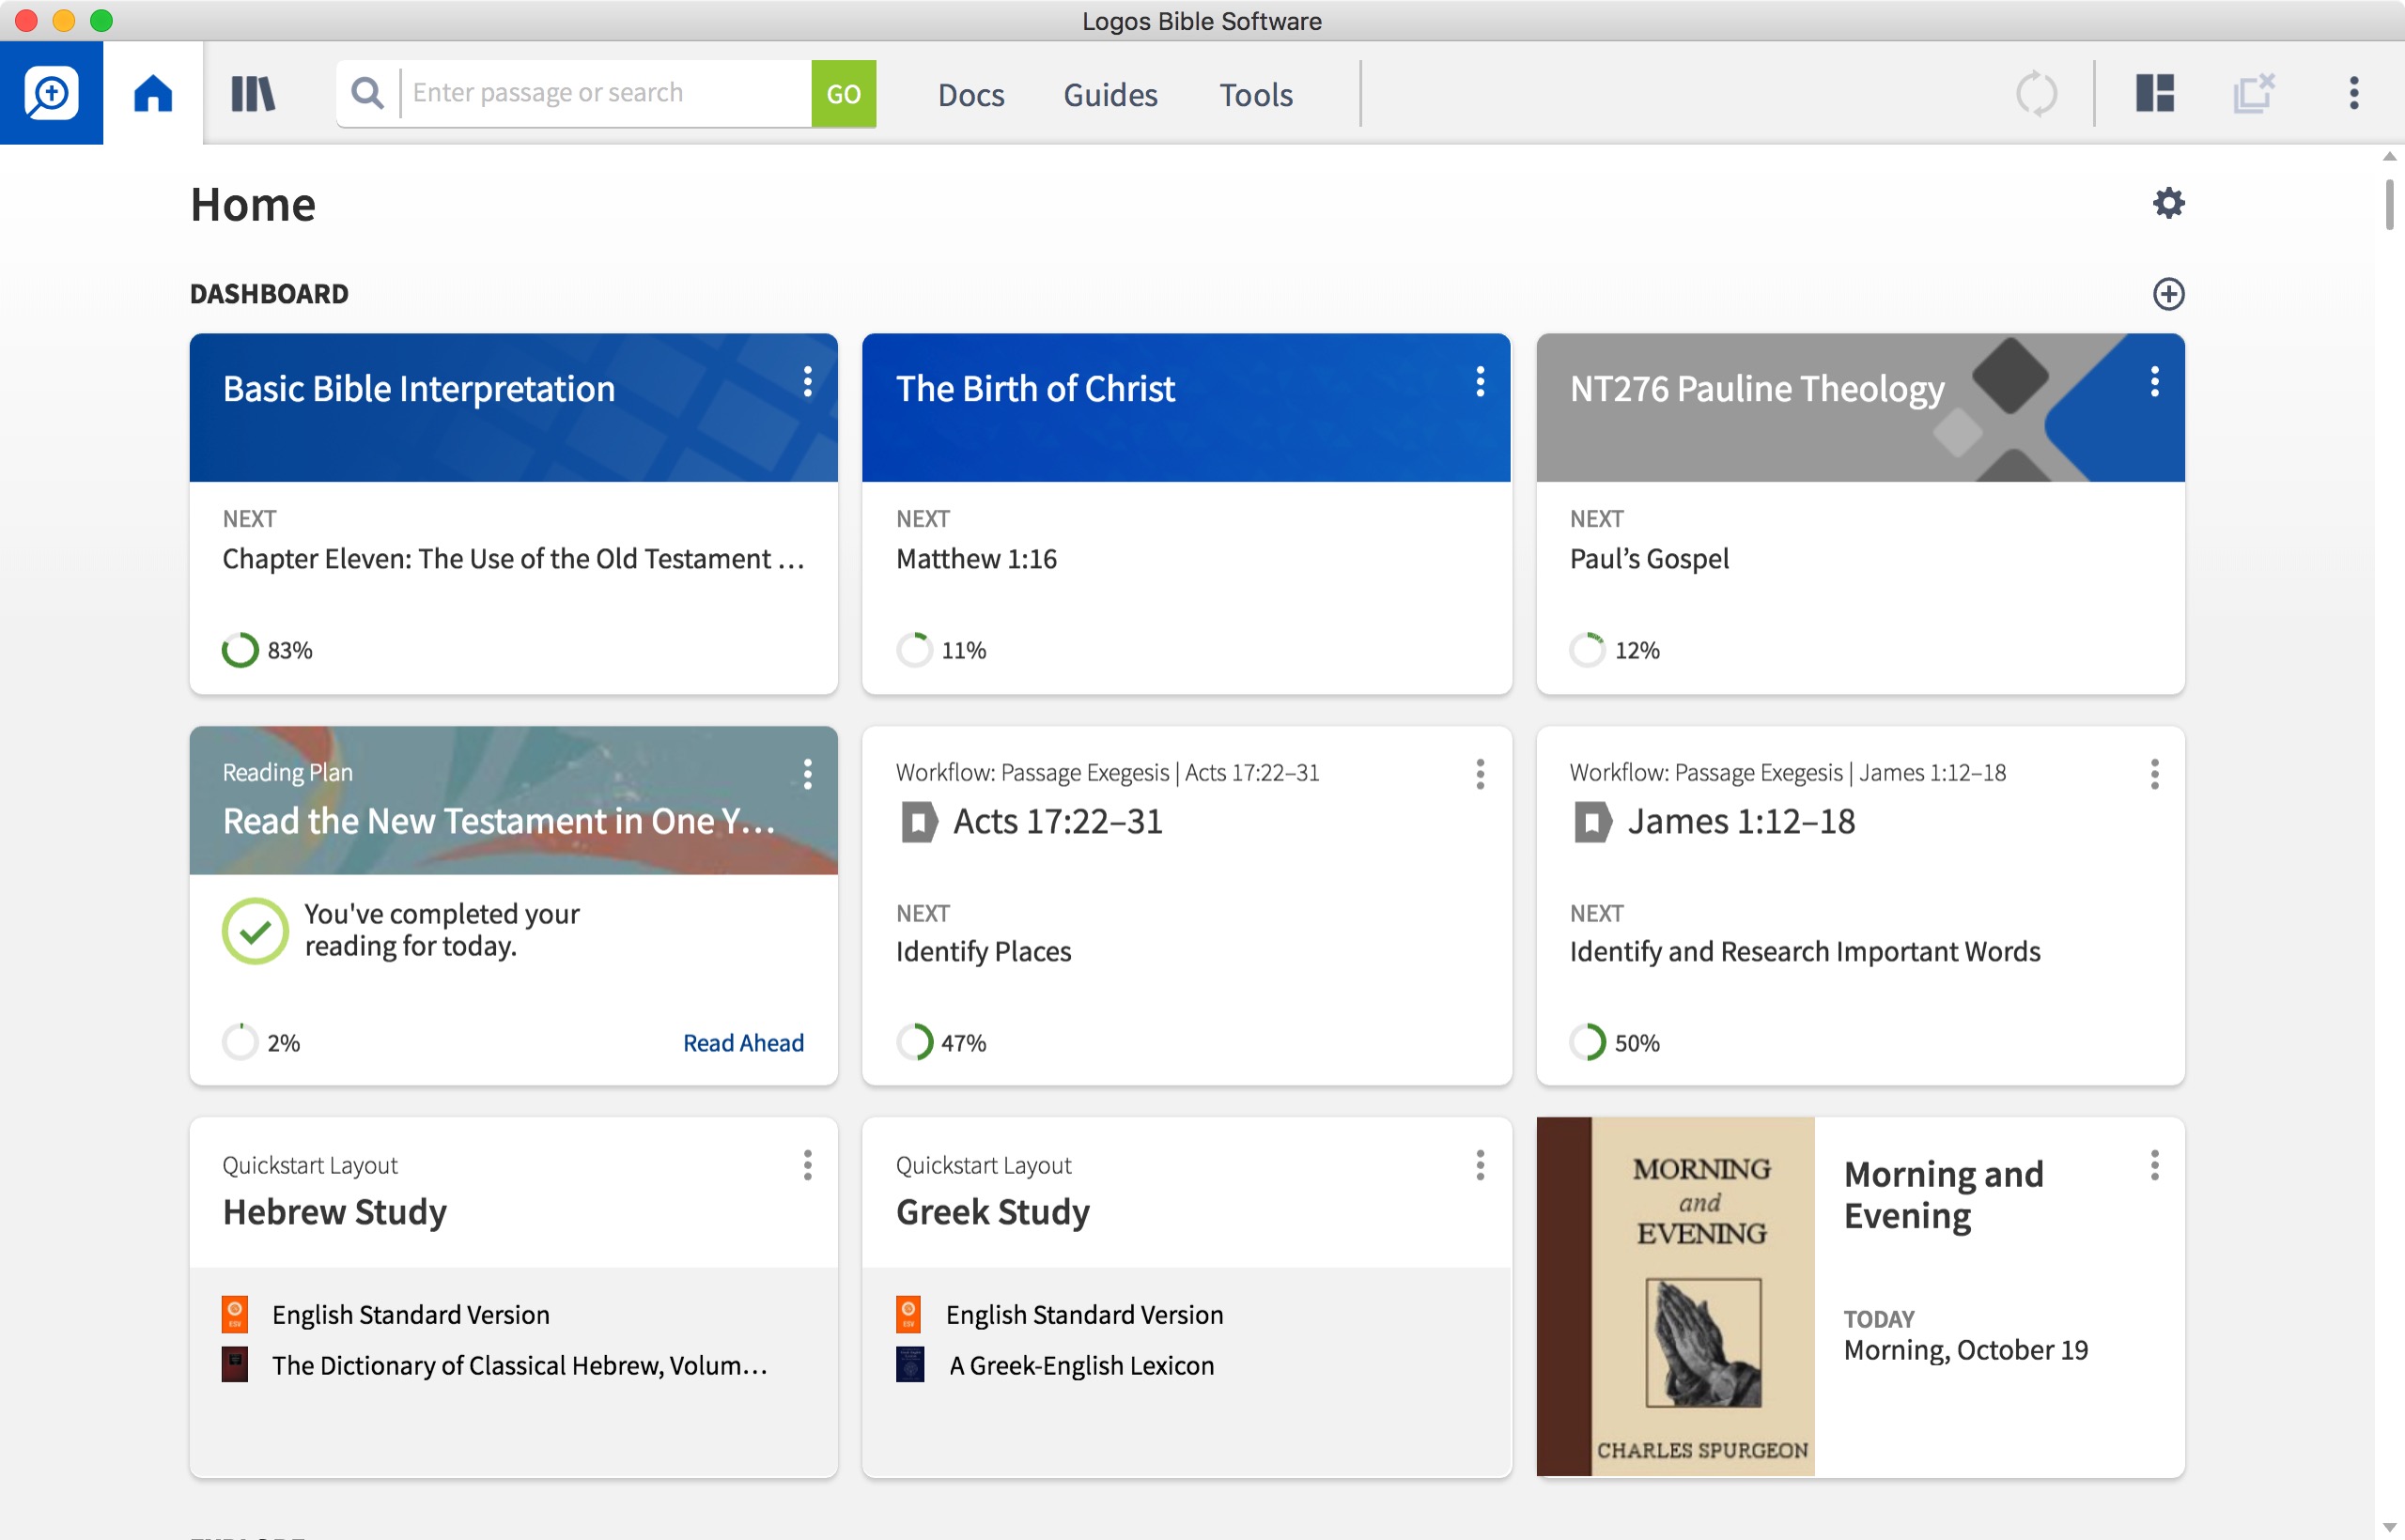Viewport: 2405px width, 1540px height.
Task: Open the Tools menu
Action: point(1255,94)
